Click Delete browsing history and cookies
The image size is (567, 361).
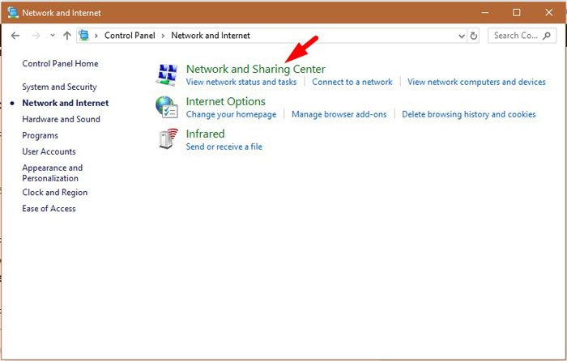click(469, 115)
